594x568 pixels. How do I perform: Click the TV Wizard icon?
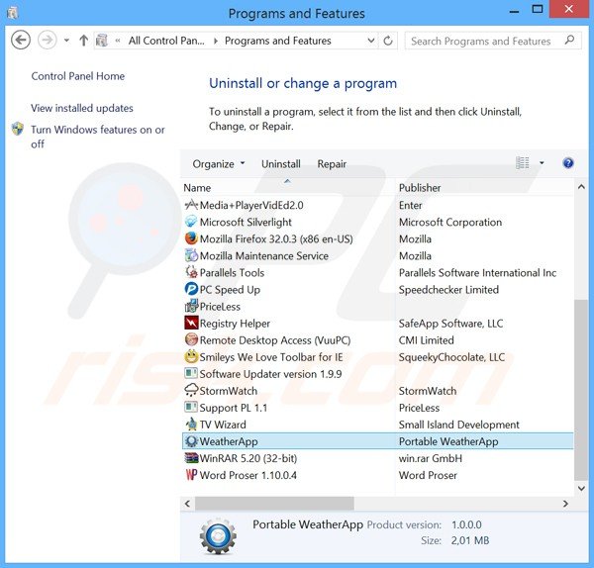(x=191, y=425)
